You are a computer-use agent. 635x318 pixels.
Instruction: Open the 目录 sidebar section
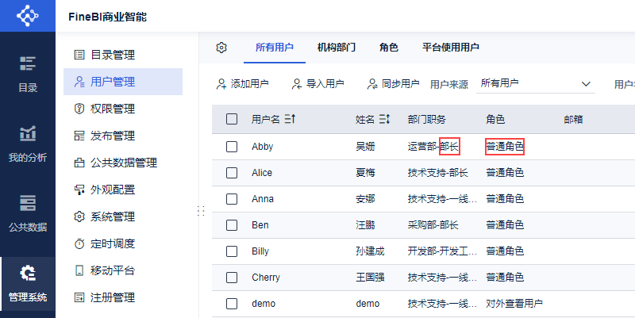[27, 74]
